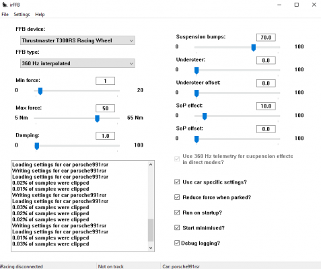Click the Suspension bumps slider handle
The width and height of the screenshot is (321, 269).
click(254, 48)
